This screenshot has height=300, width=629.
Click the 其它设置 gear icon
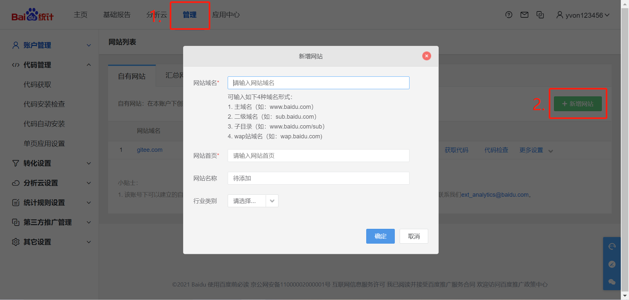[15, 242]
